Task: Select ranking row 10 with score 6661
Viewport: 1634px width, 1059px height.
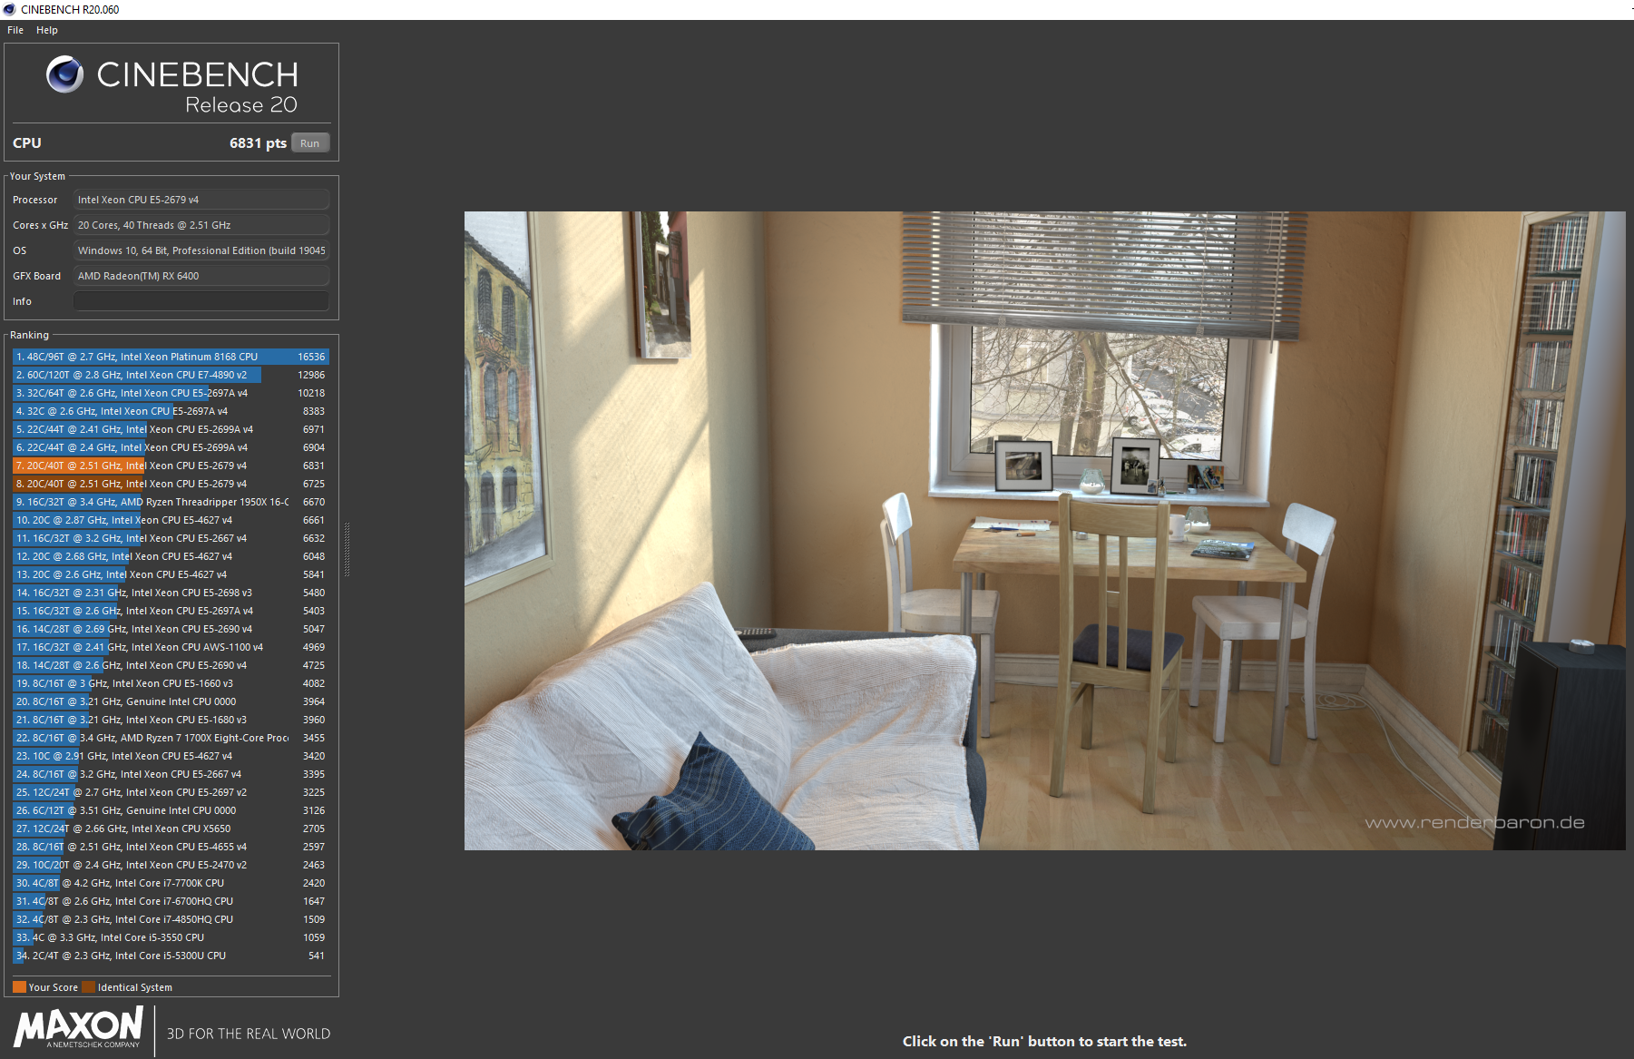Action: coord(171,520)
